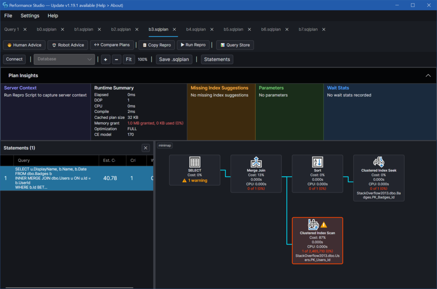The image size is (437, 289).
Task: Click the Robot Advice button
Action: coord(68,45)
